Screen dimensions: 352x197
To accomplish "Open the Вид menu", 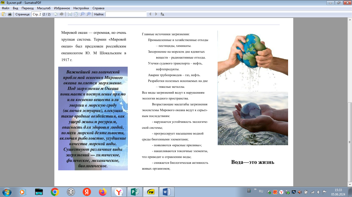I will pos(15,8).
